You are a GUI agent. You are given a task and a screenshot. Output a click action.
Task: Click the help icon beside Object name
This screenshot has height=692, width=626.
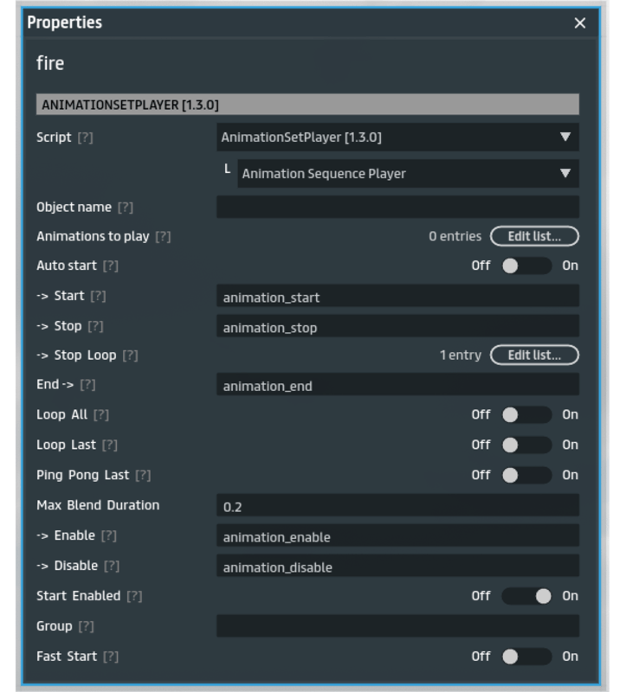[x=125, y=208]
